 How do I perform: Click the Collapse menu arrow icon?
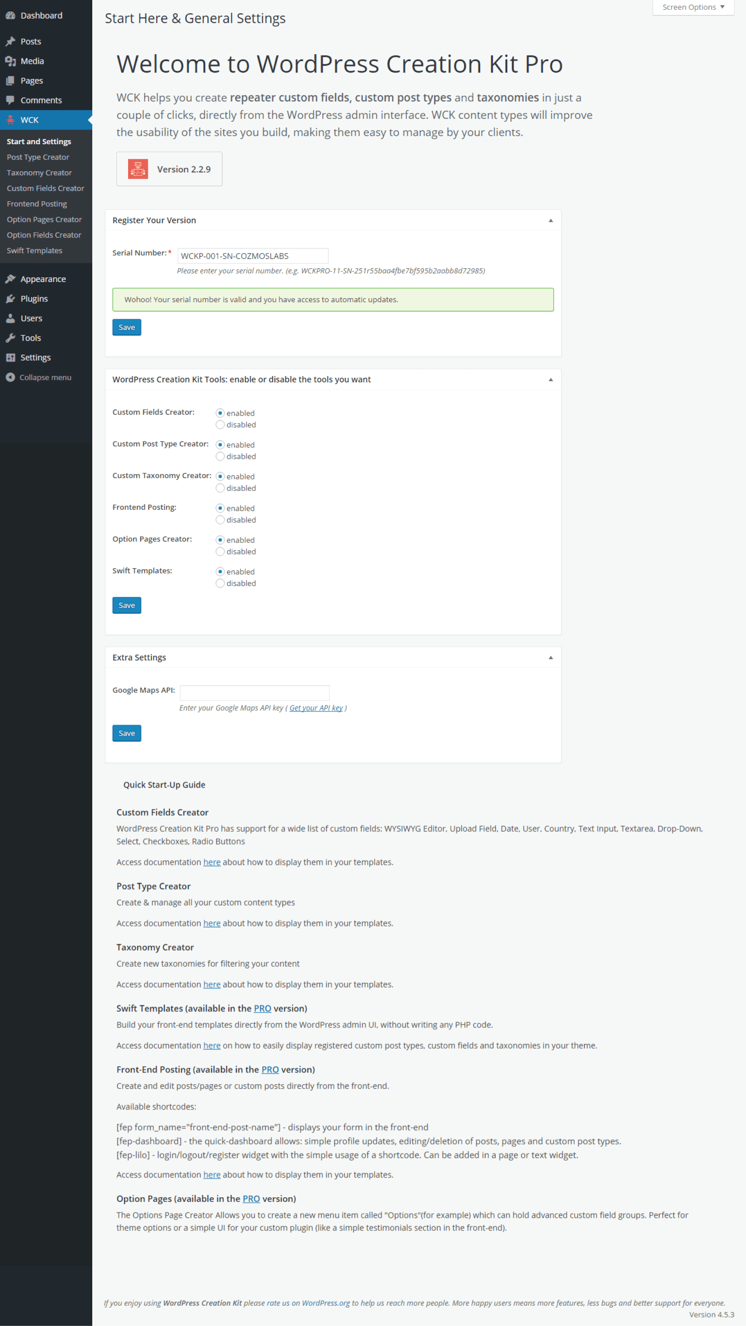(10, 377)
